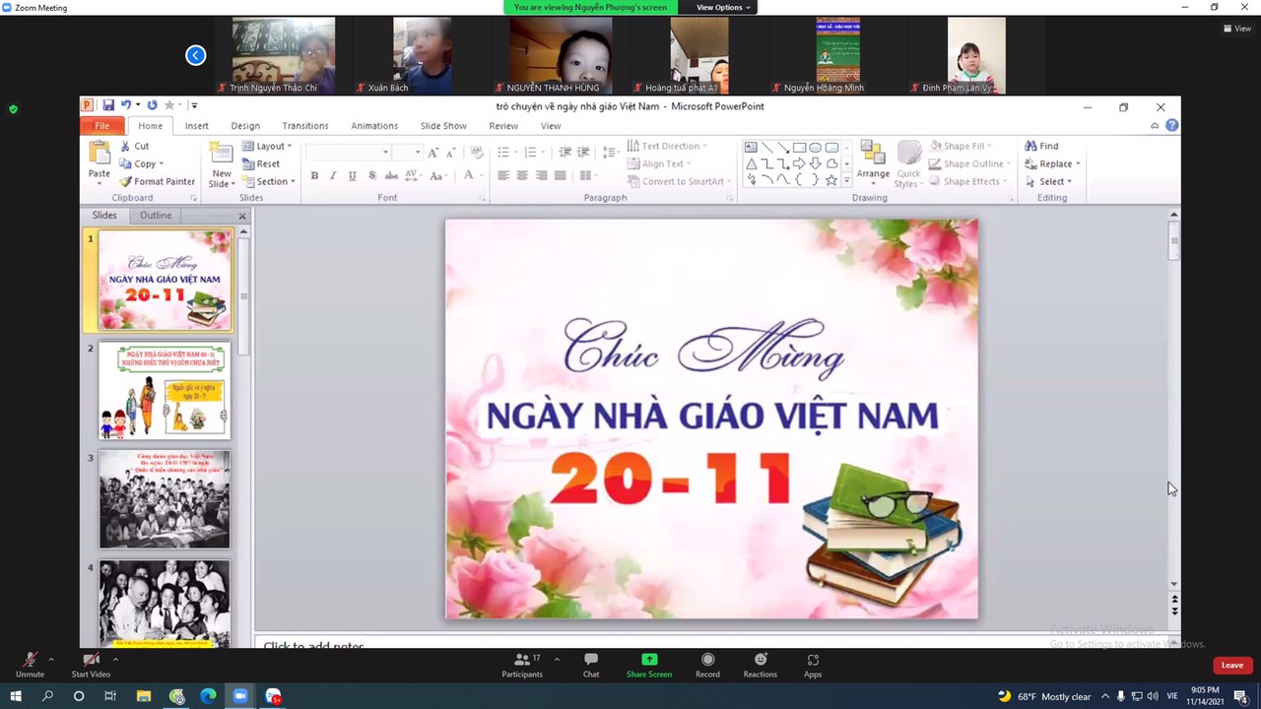Click the slide editor vertical scrollbar thumb
1261x709 pixels.
click(1173, 240)
